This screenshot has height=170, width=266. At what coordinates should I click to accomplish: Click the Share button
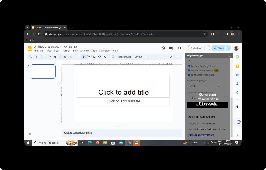219,48
